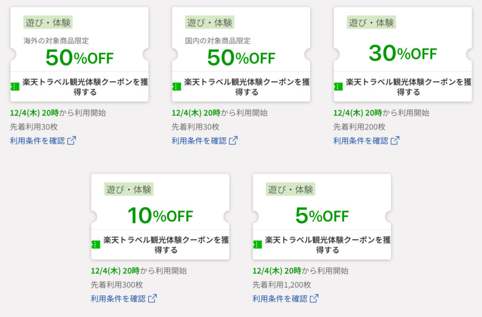Click coupon ticket icon on domestic 50%OFF card

click(x=177, y=87)
